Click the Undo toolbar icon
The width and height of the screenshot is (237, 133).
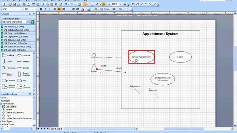click(66, 4)
